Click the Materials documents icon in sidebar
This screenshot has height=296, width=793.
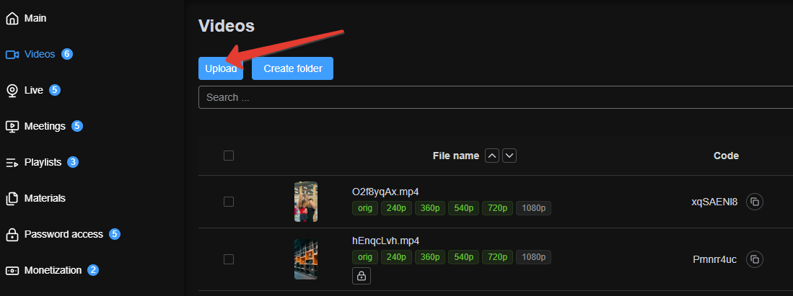point(12,199)
